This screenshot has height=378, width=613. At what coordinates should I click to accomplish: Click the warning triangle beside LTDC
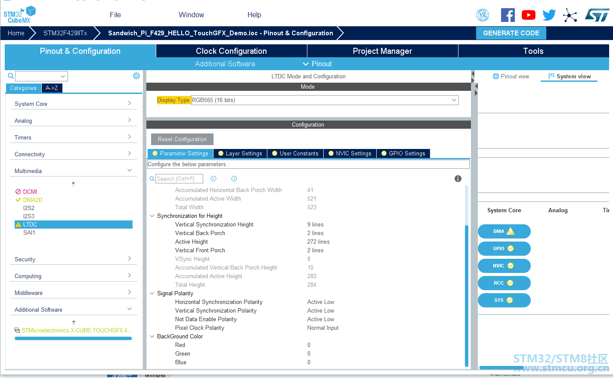coord(18,224)
